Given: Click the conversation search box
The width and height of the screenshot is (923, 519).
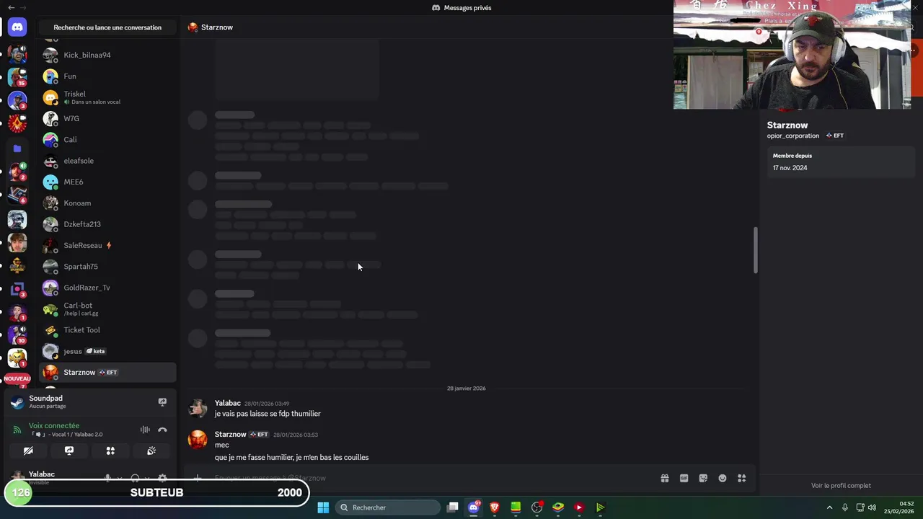Looking at the screenshot, I should tap(107, 27).
